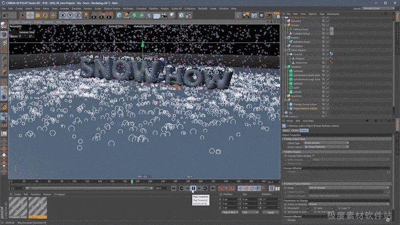Collapse the Actions folder in tree
The height and width of the screenshot is (225, 400).
pos(286,100)
